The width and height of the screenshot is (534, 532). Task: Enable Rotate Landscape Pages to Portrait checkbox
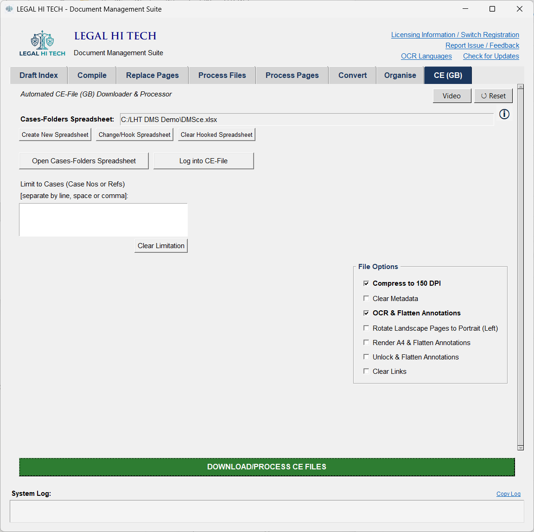tap(366, 328)
